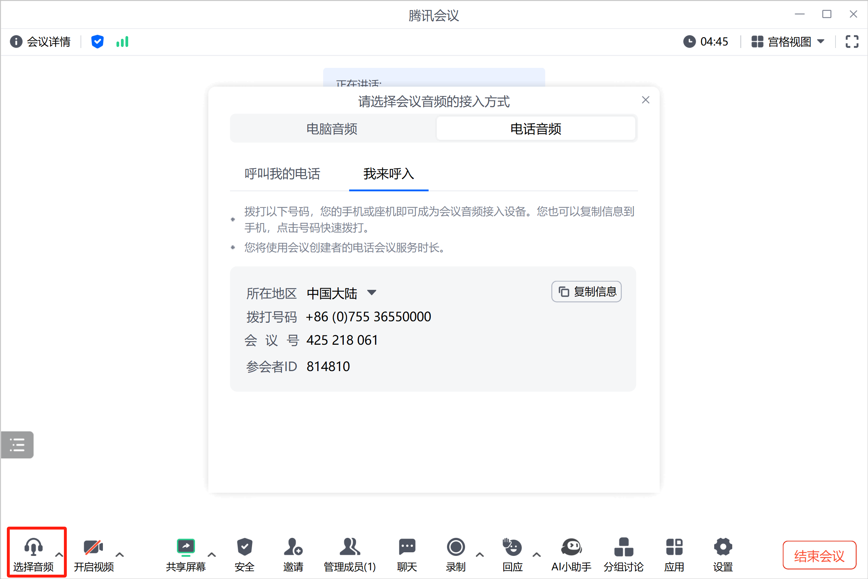Click participant ID 814810
868x579 pixels.
click(x=328, y=367)
